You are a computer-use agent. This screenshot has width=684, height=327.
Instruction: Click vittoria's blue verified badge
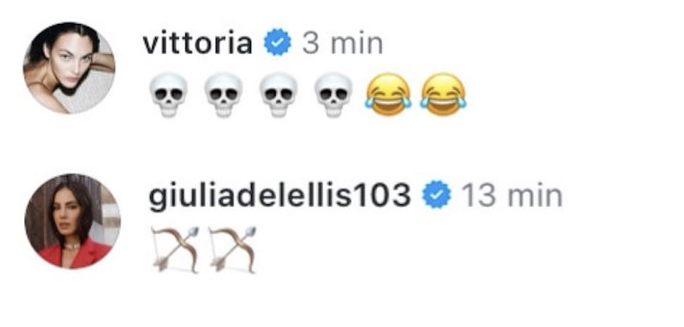[x=277, y=42]
